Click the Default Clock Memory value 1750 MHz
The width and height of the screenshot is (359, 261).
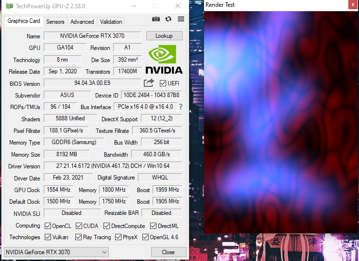pos(114,201)
